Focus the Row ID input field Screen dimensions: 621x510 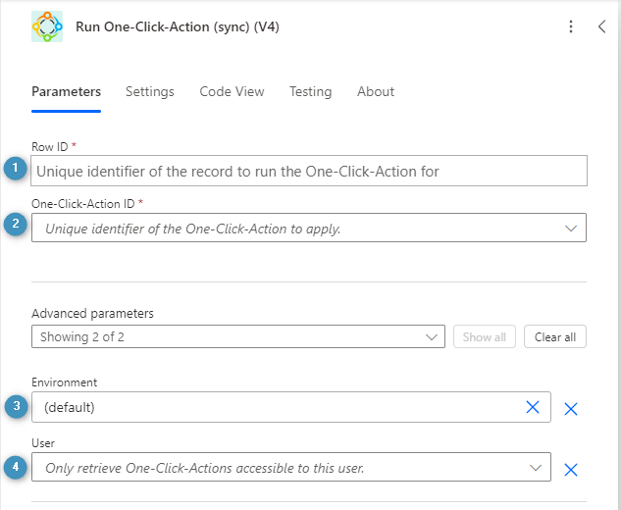[x=309, y=171]
